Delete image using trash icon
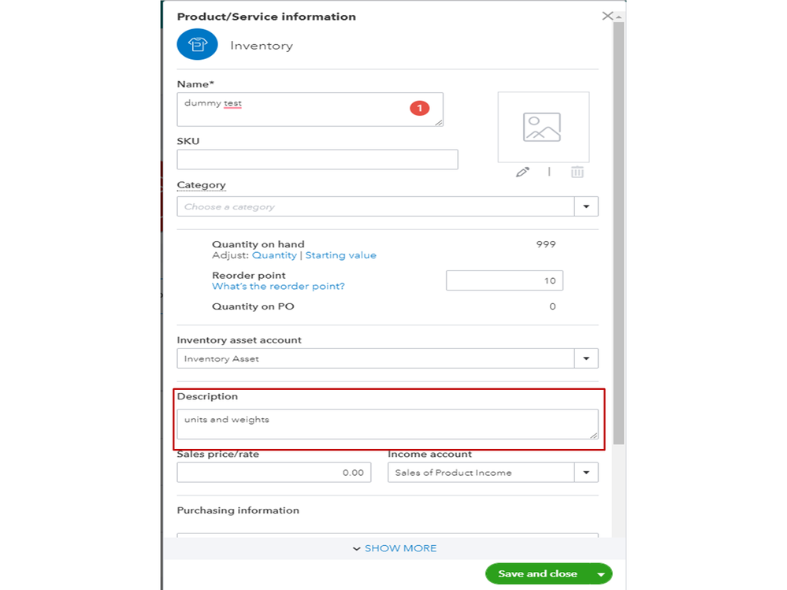Viewport: 787px width, 590px height. [x=577, y=172]
